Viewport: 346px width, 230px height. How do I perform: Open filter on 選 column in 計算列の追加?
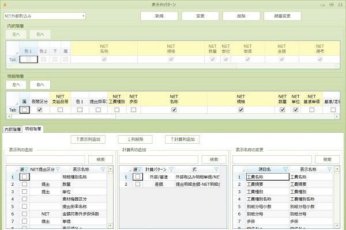(x=140, y=170)
